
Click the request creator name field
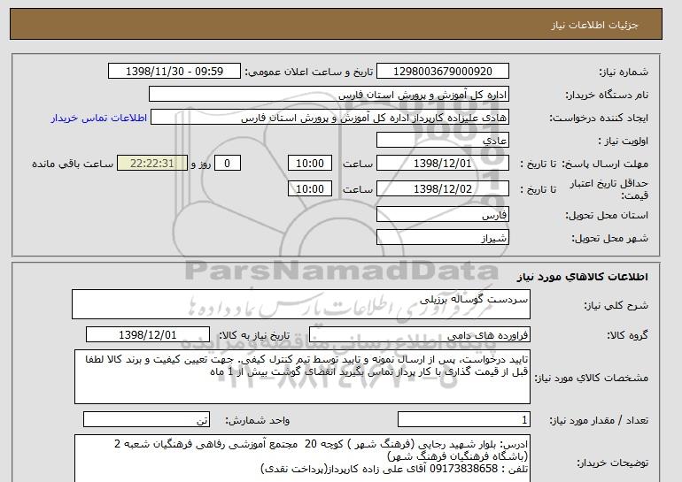329,118
